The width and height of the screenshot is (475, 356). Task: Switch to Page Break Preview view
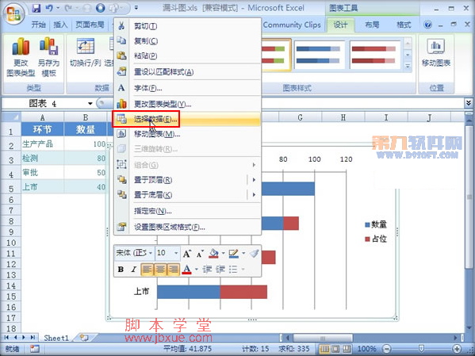coord(347,349)
